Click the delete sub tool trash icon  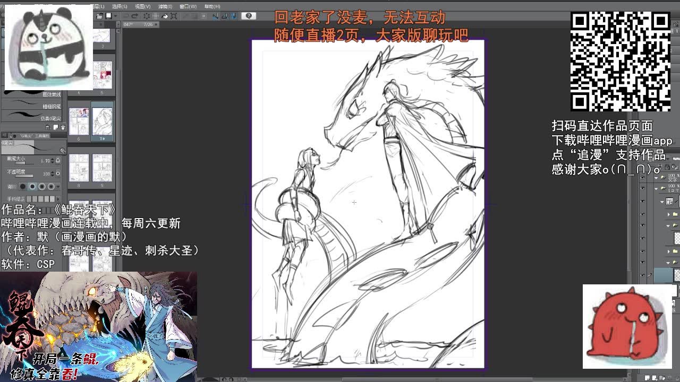point(63,127)
